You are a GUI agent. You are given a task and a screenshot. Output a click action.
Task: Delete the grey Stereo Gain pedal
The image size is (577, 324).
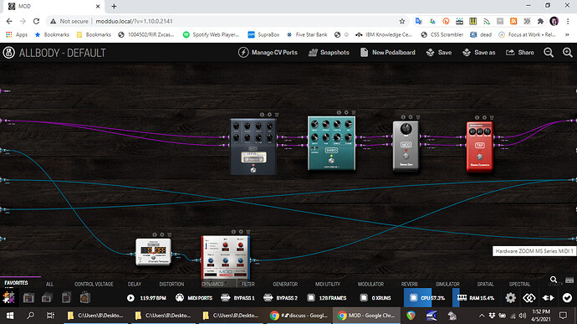pyautogui.click(x=418, y=117)
